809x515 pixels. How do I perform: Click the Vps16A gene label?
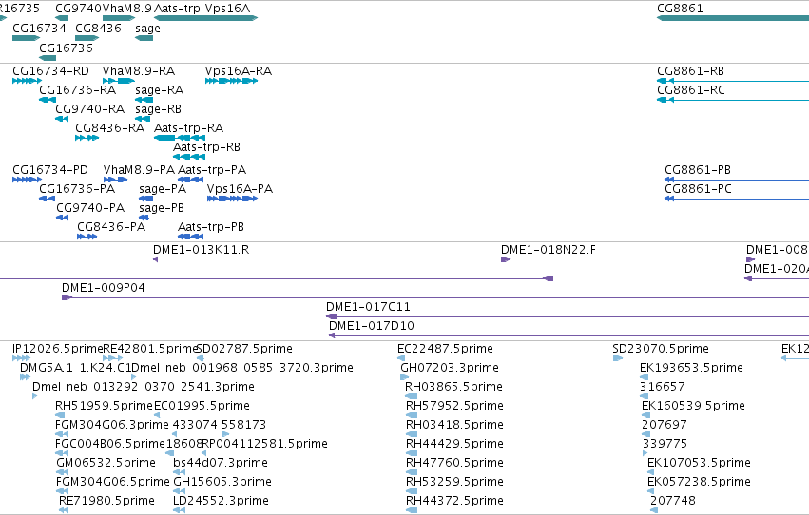coord(227,9)
